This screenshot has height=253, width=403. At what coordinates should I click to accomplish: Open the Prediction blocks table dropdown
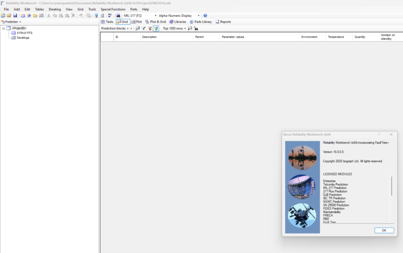(128, 28)
